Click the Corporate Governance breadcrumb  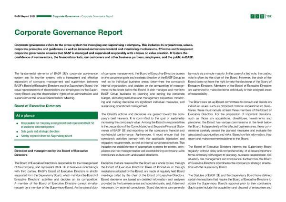[66, 16]
